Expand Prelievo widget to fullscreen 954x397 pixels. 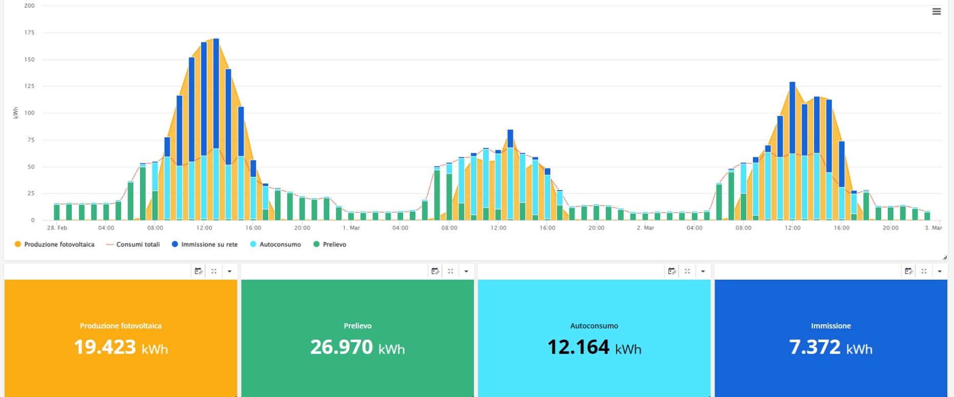[450, 271]
